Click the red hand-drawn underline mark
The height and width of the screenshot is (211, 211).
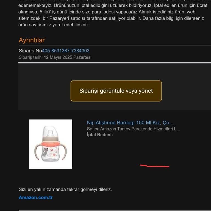tap(155, 166)
